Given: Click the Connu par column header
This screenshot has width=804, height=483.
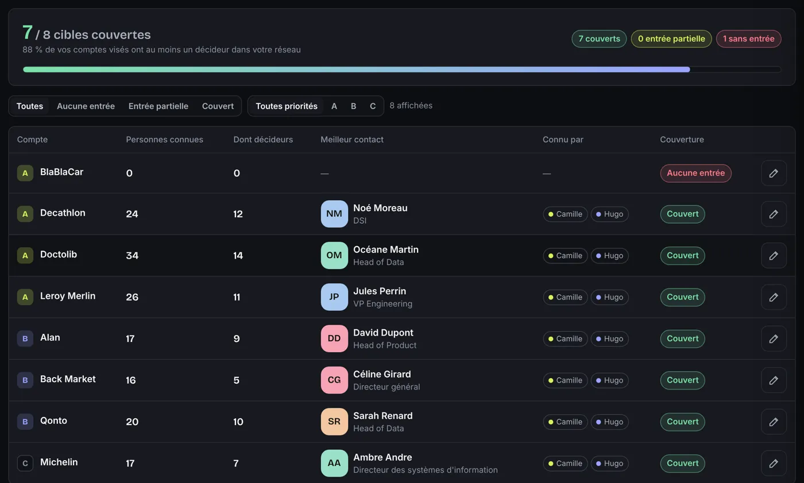Looking at the screenshot, I should pos(563,139).
